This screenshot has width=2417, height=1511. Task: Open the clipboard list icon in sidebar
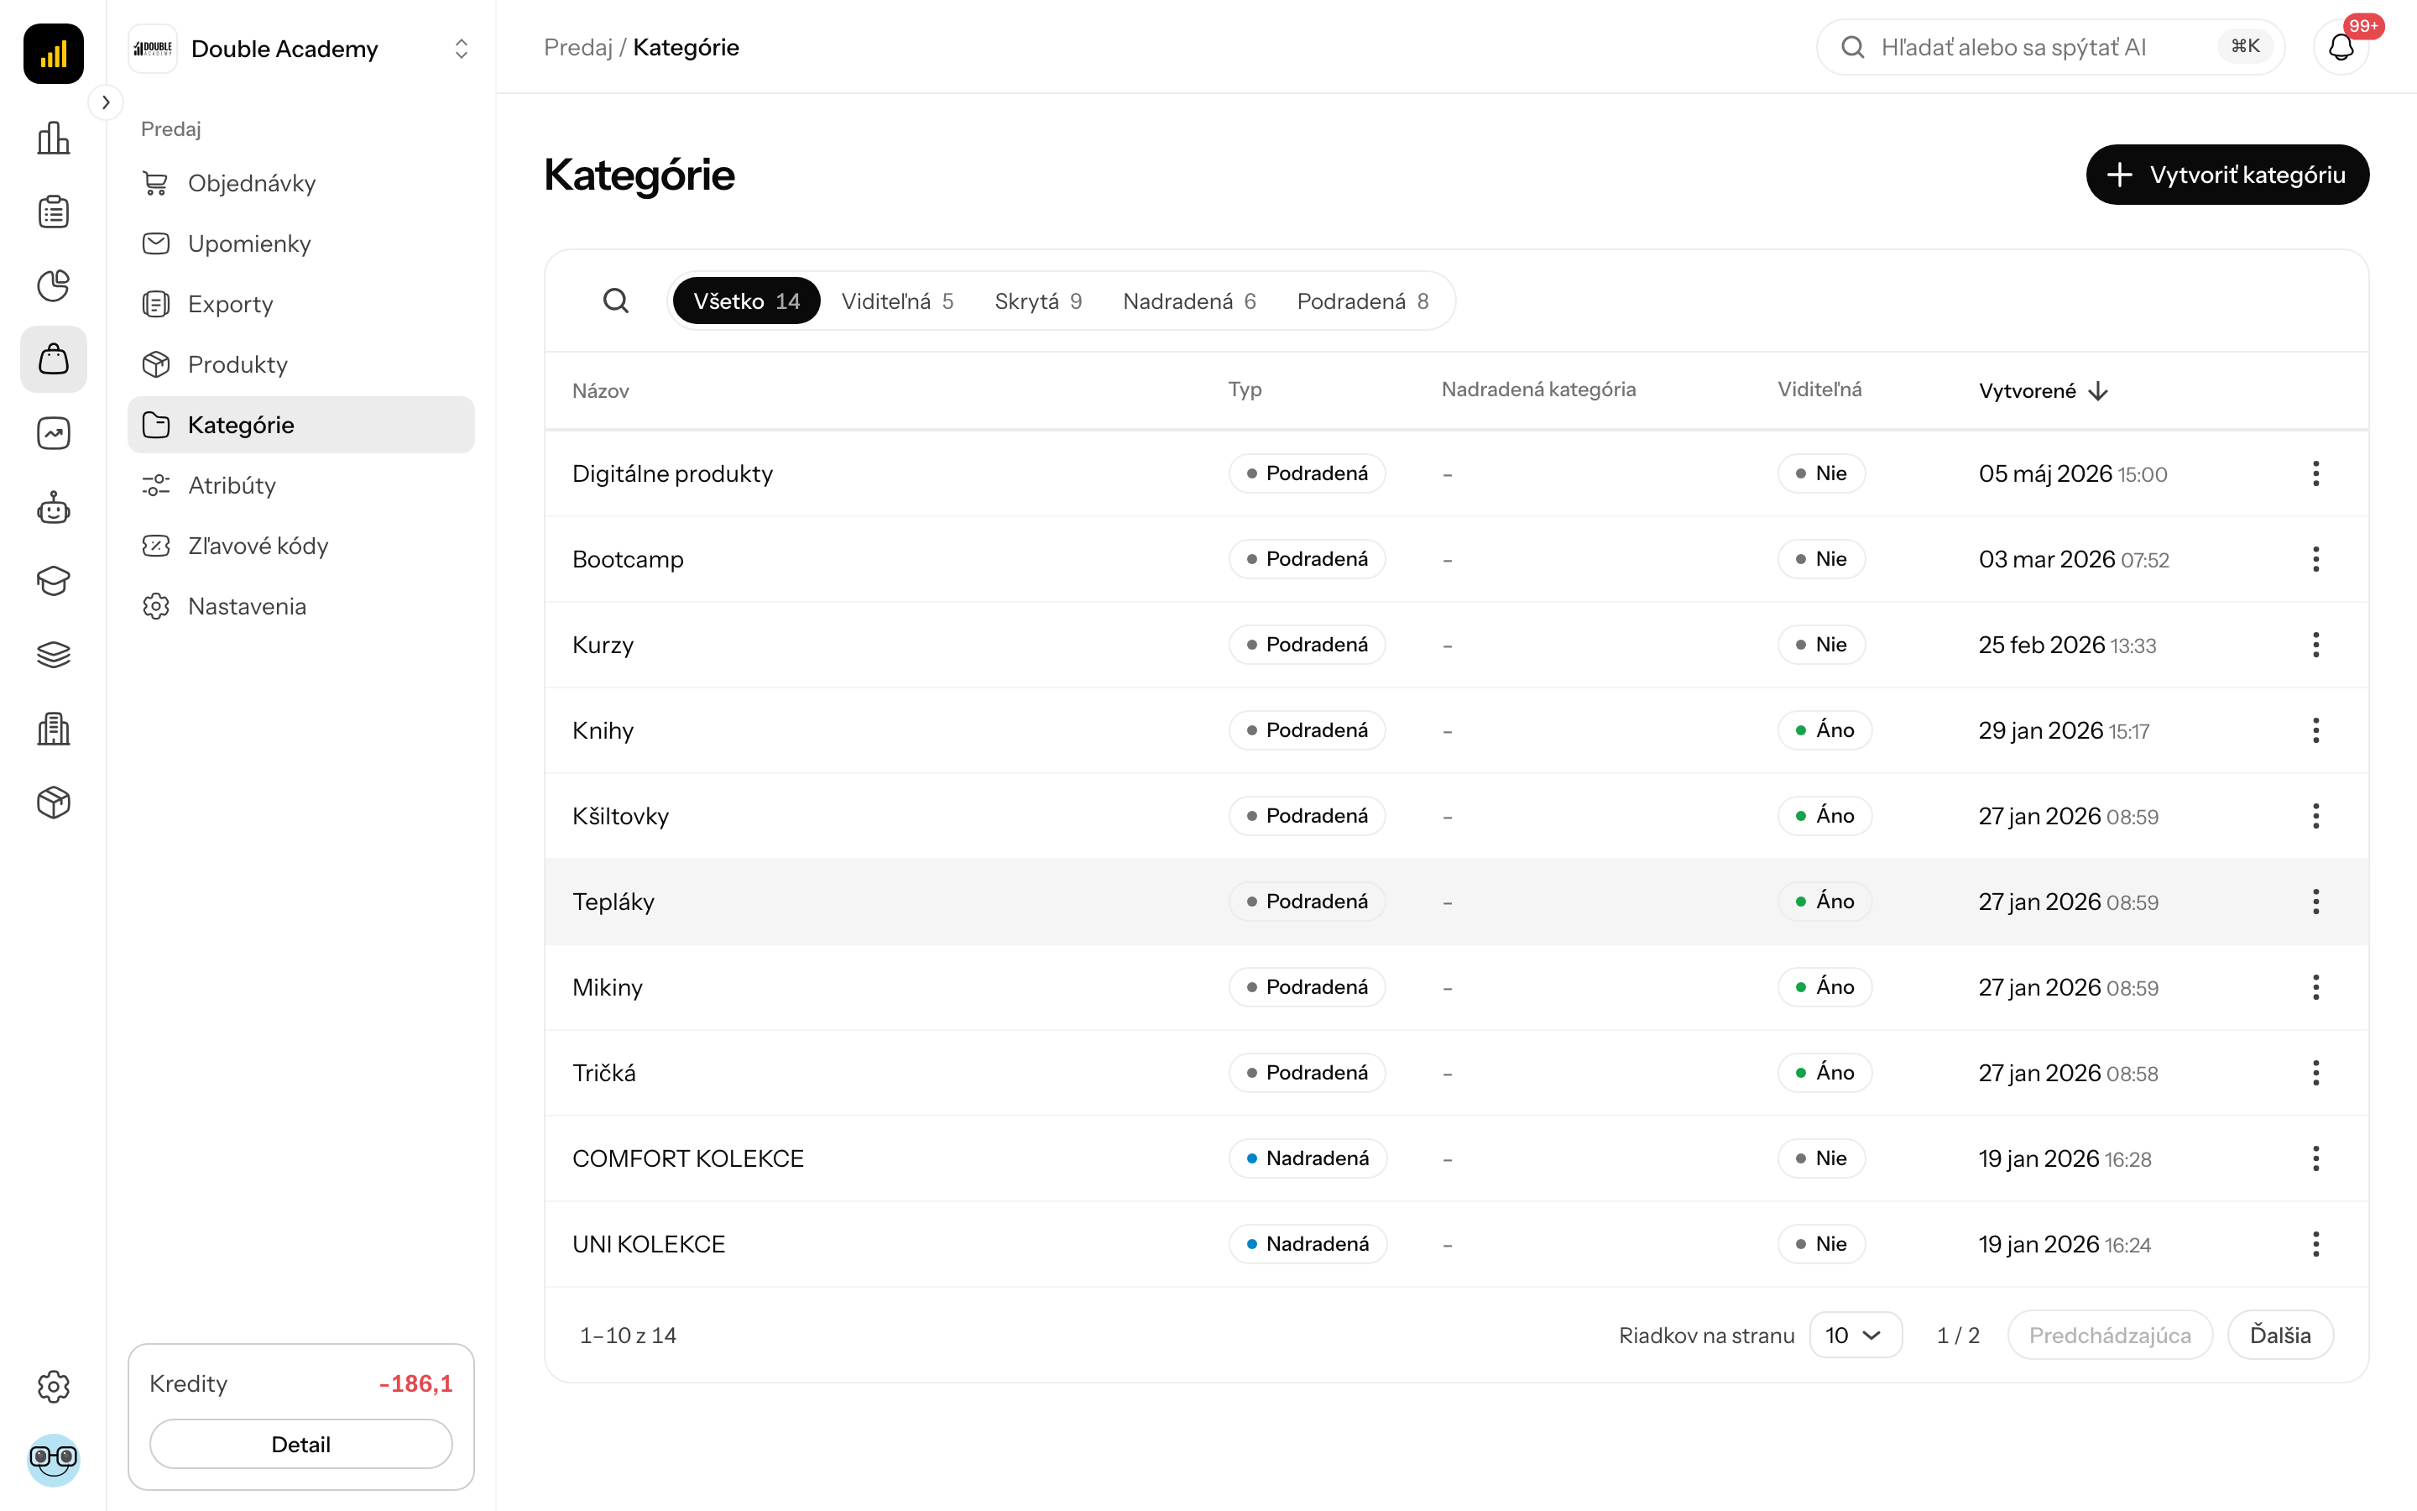53,212
